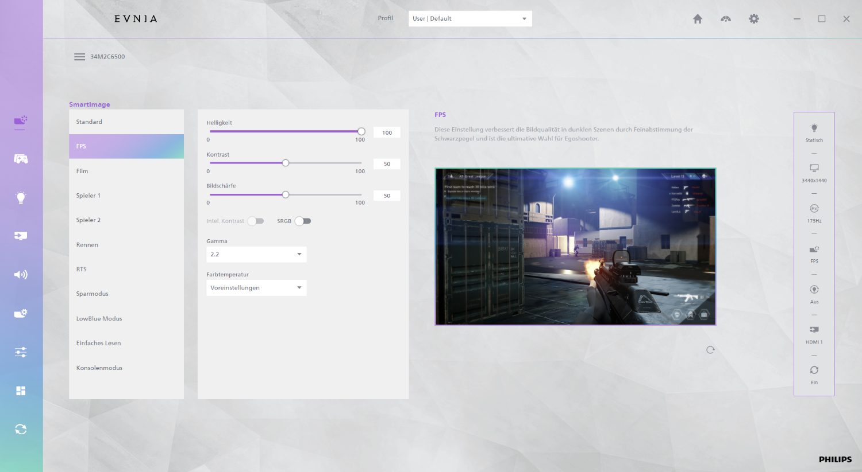862x472 pixels.
Task: Open the SmartImage section in sidebar
Action: (x=21, y=120)
